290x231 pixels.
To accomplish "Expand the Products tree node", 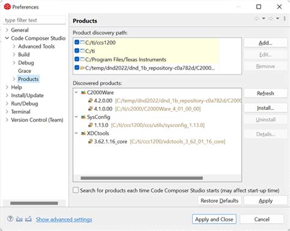I will tap(14, 79).
